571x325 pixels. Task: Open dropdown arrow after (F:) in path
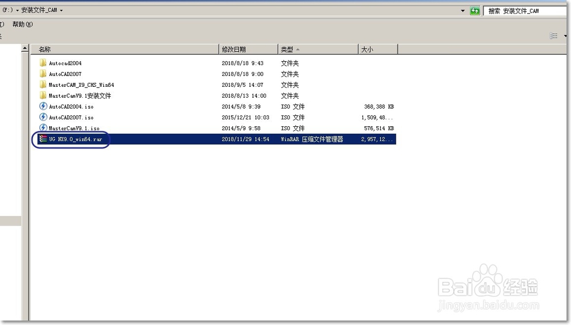[x=18, y=10]
